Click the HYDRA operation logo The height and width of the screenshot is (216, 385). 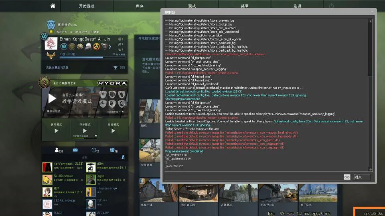coord(112,83)
